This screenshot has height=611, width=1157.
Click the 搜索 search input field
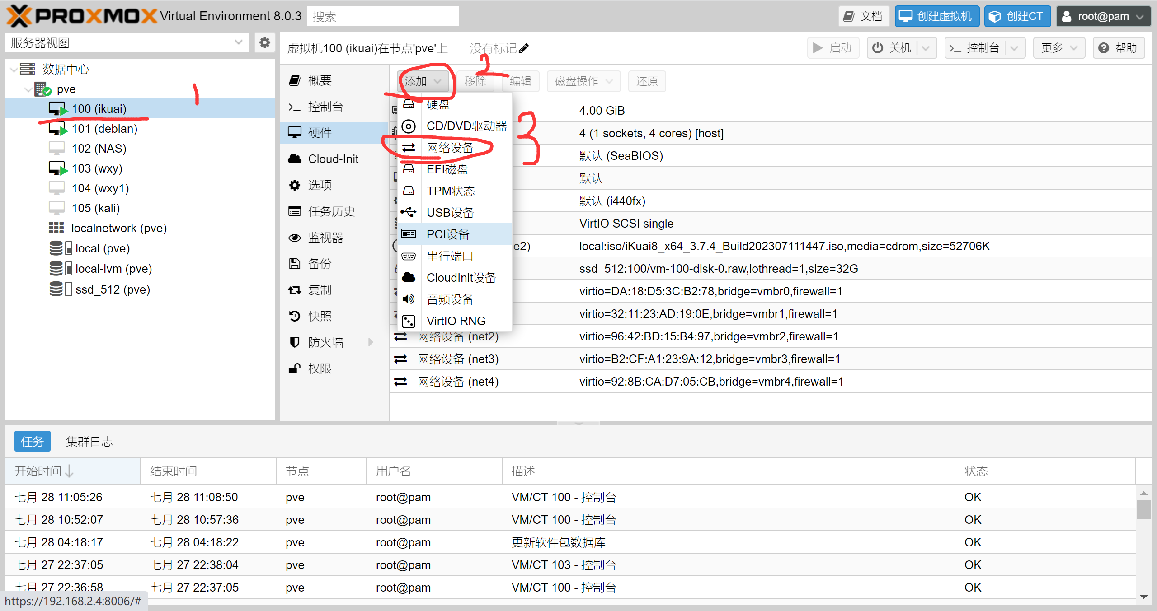pos(383,17)
